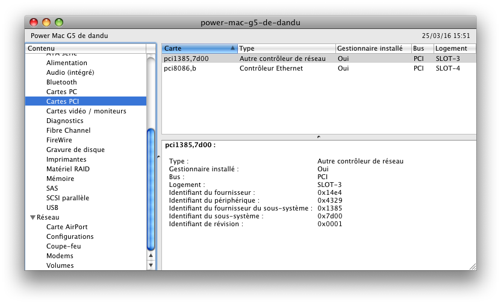Click Identifiant du fournisseur label
The height and width of the screenshot is (304, 501).
(212, 192)
